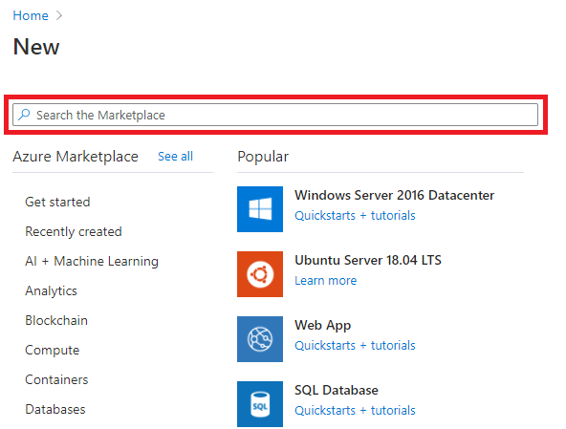
Task: Click the Windows Server 2016 Datacenter icon
Action: click(260, 209)
